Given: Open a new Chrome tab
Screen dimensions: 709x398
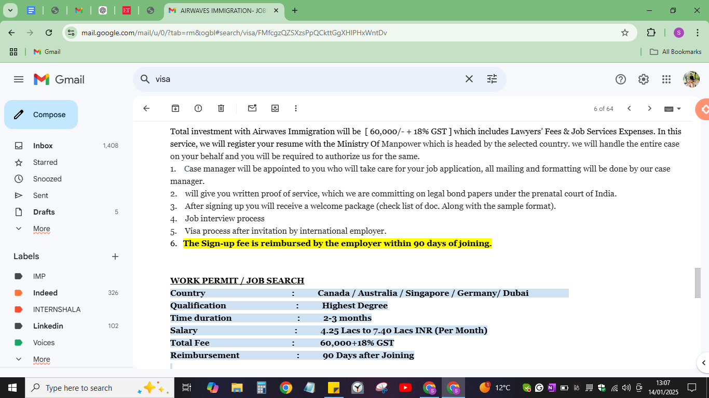Looking at the screenshot, I should tap(295, 10).
